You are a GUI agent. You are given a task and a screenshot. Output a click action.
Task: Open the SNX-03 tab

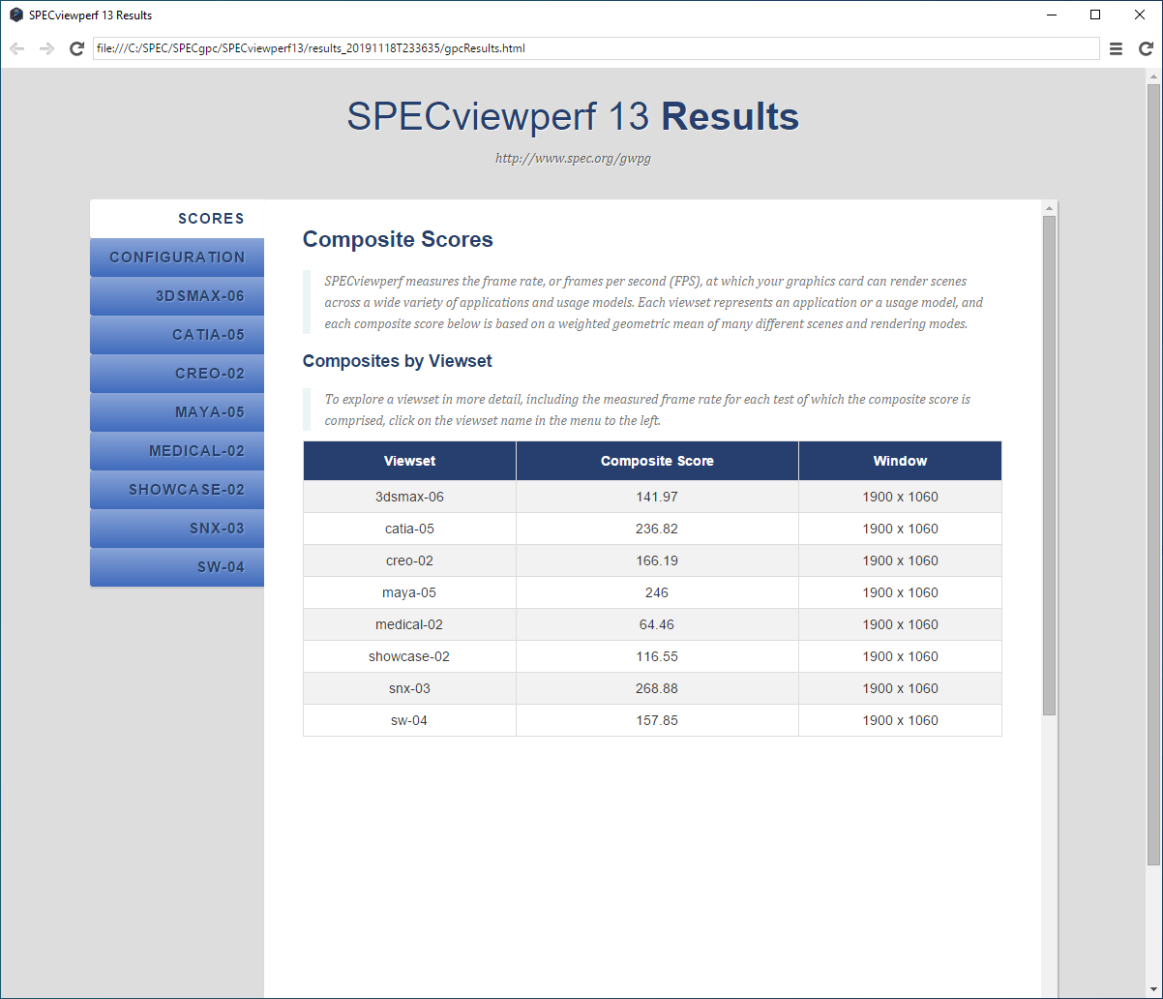(177, 529)
